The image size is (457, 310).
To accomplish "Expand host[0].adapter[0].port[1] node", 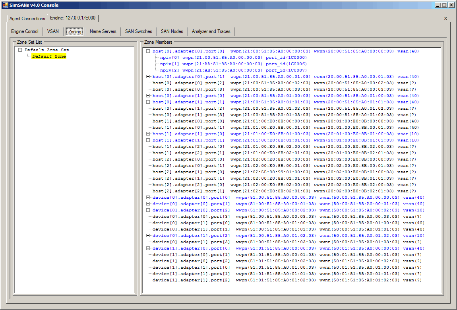I will click(148, 77).
